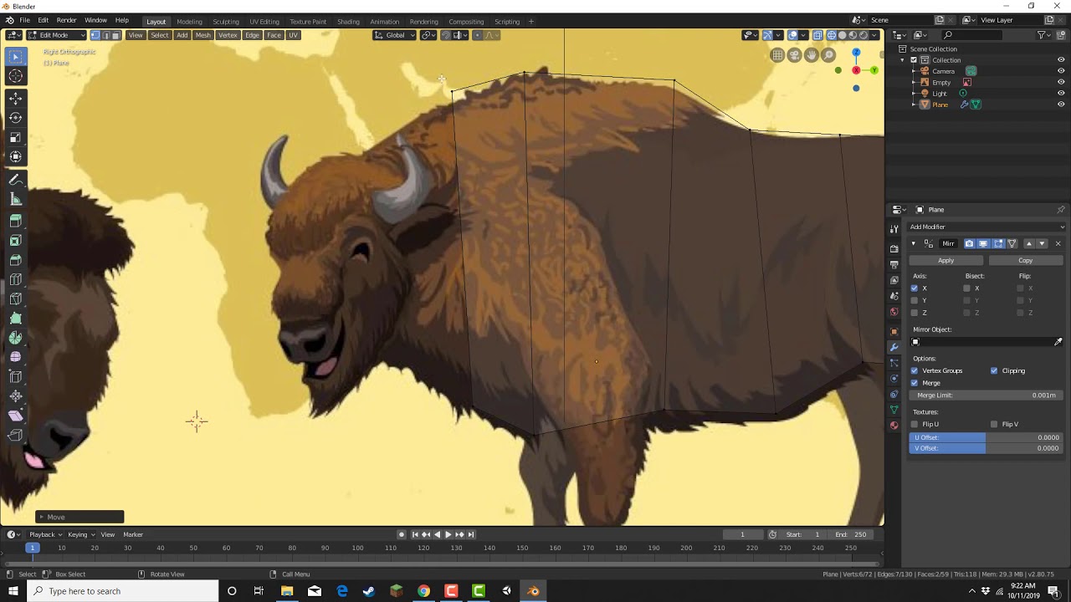Click the pan view hand gizmo
Viewport: 1071px width, 602px height.
[812, 55]
